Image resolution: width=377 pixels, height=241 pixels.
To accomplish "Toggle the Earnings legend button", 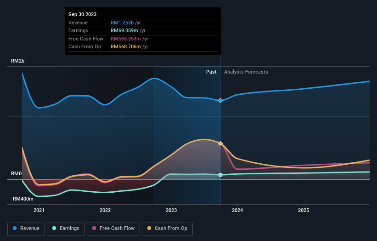I will pyautogui.click(x=66, y=229).
